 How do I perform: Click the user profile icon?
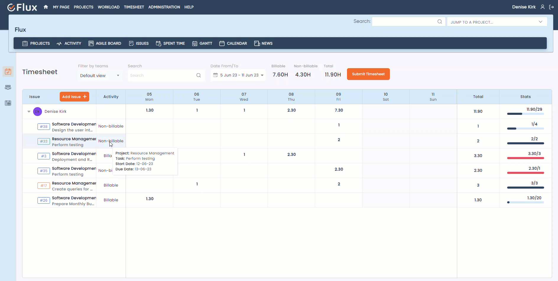(x=543, y=7)
